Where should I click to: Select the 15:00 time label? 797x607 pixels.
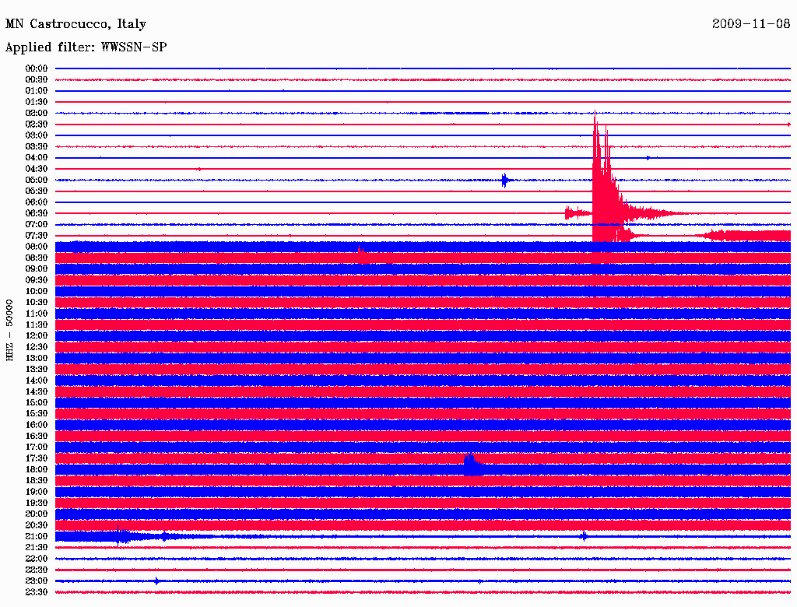tap(37, 402)
